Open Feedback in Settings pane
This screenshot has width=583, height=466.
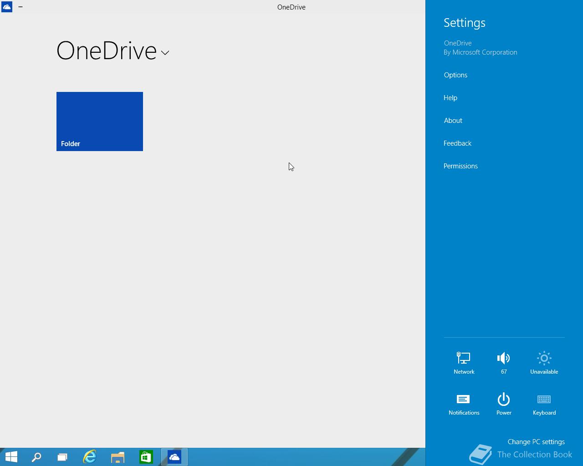(x=457, y=143)
